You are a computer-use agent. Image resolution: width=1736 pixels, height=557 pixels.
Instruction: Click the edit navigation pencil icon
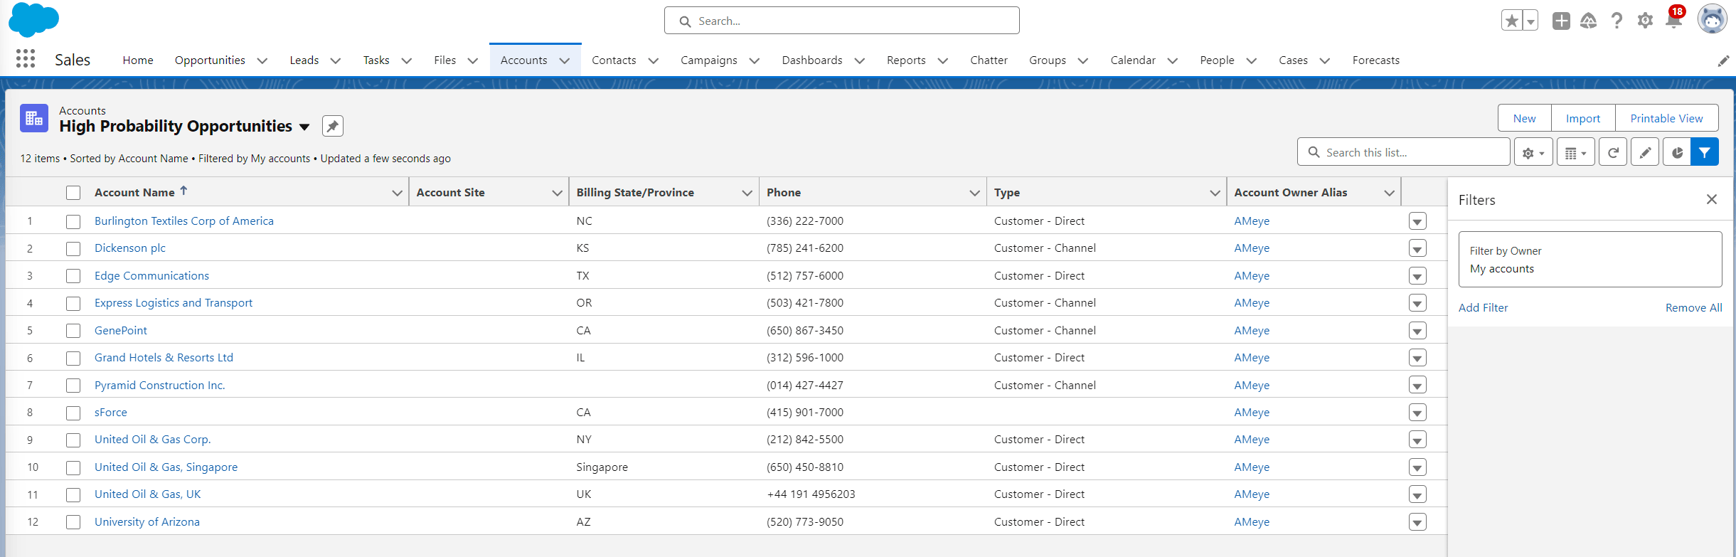click(x=1723, y=60)
